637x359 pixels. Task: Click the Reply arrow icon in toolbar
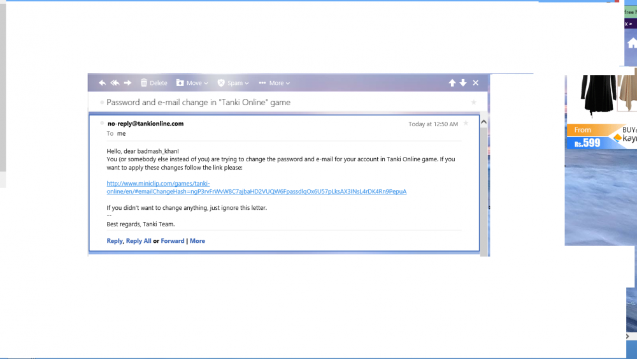[x=102, y=83]
